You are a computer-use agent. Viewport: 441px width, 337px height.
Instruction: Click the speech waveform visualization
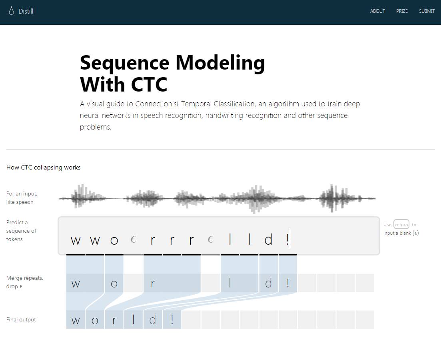[217, 198]
